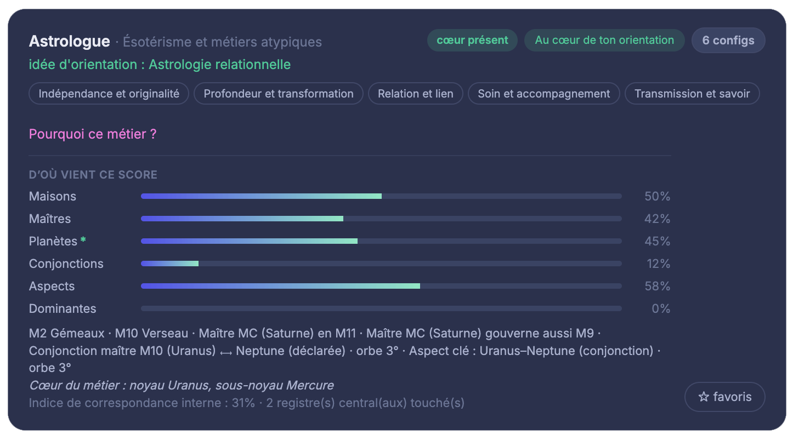Click the Maîtres 42% progress bar

tap(381, 219)
